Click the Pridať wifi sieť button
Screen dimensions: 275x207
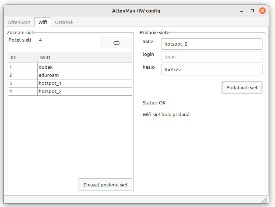coord(242,88)
